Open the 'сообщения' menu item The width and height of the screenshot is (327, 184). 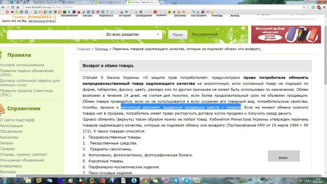tap(143, 16)
